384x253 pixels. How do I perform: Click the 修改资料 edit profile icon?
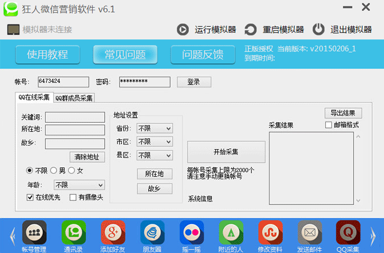[x=270, y=232]
